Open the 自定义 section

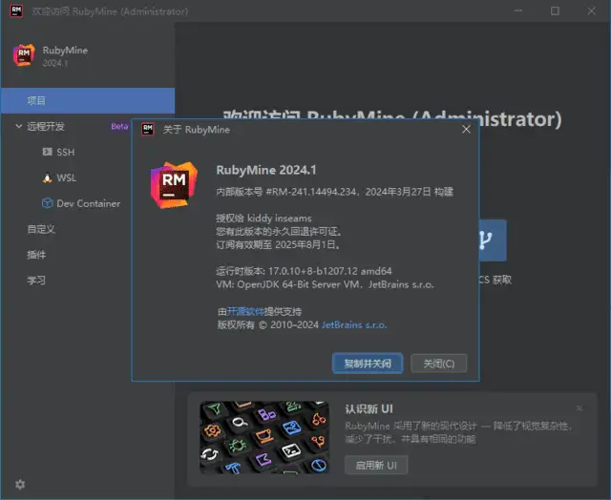(41, 229)
